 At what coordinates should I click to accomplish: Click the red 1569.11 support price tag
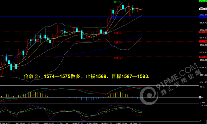click(203, 57)
